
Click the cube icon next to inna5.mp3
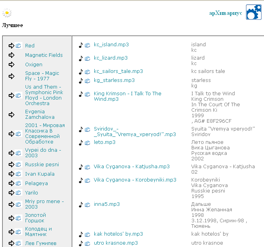87,205
